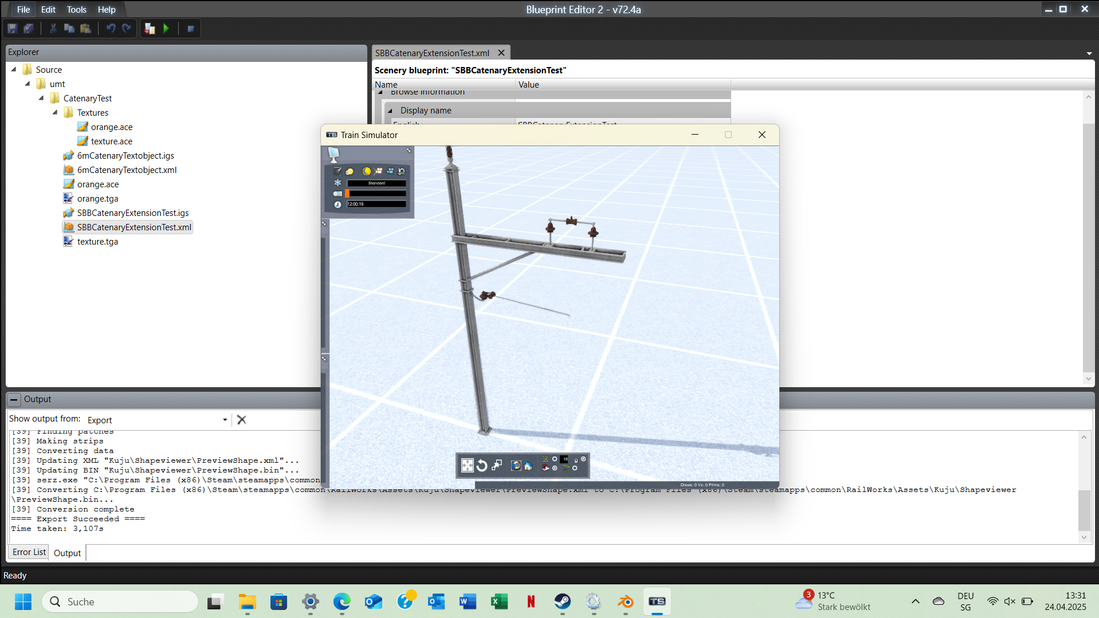Collapse the Textures folder in Explorer
This screenshot has width=1099, height=618.
[x=56, y=113]
